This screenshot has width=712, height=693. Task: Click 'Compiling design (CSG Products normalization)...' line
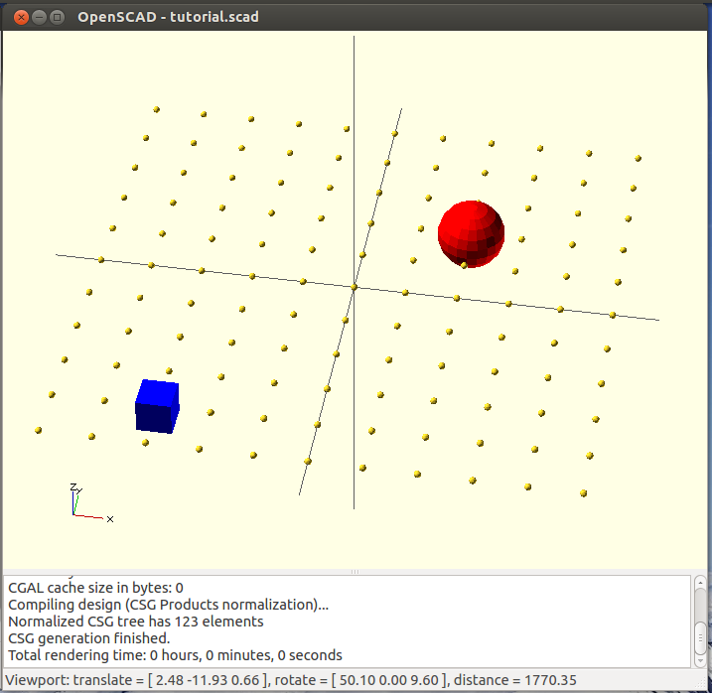coord(168,605)
